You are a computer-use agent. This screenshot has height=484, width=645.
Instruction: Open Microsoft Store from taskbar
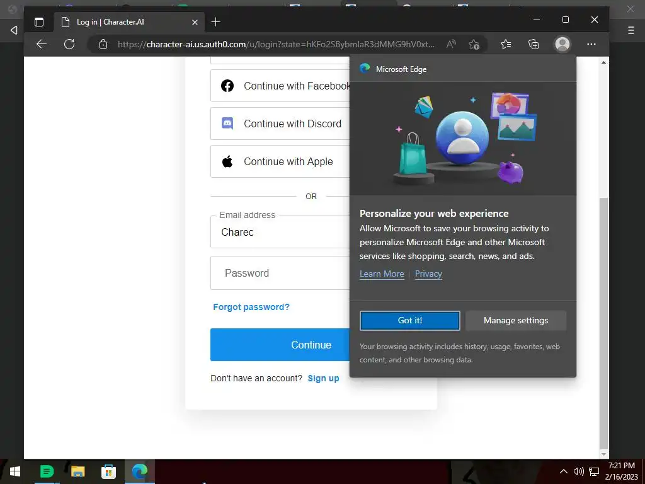point(108,471)
